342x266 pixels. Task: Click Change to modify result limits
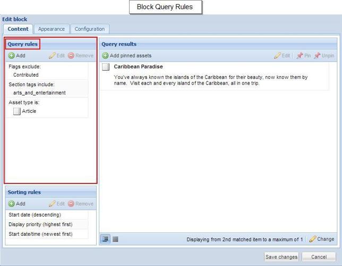pos(322,239)
